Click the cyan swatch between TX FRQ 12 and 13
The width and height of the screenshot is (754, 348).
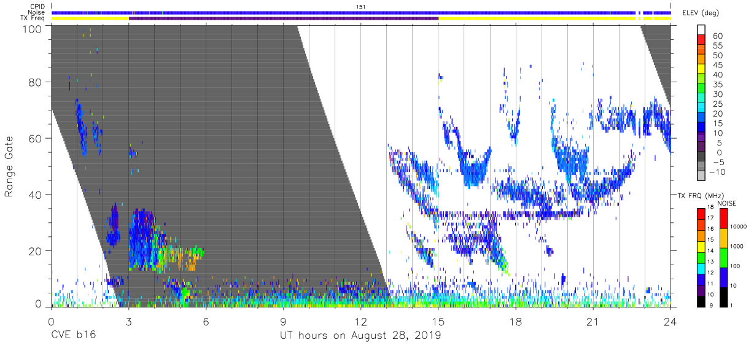701,269
